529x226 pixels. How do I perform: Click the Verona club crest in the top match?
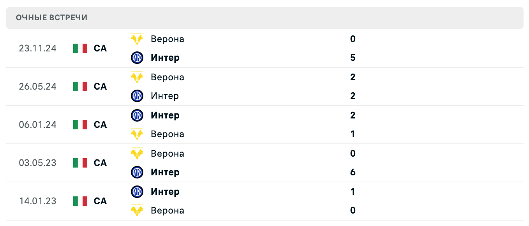(137, 39)
